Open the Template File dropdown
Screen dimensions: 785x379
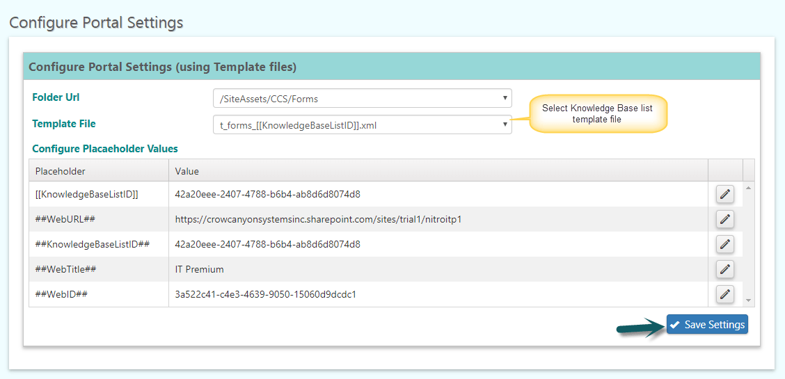(363, 125)
